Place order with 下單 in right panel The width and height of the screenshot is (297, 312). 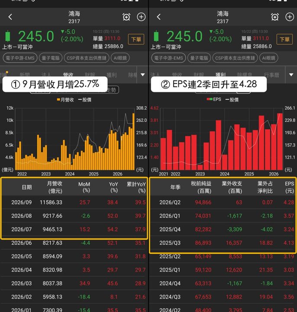pyautogui.click(x=284, y=39)
